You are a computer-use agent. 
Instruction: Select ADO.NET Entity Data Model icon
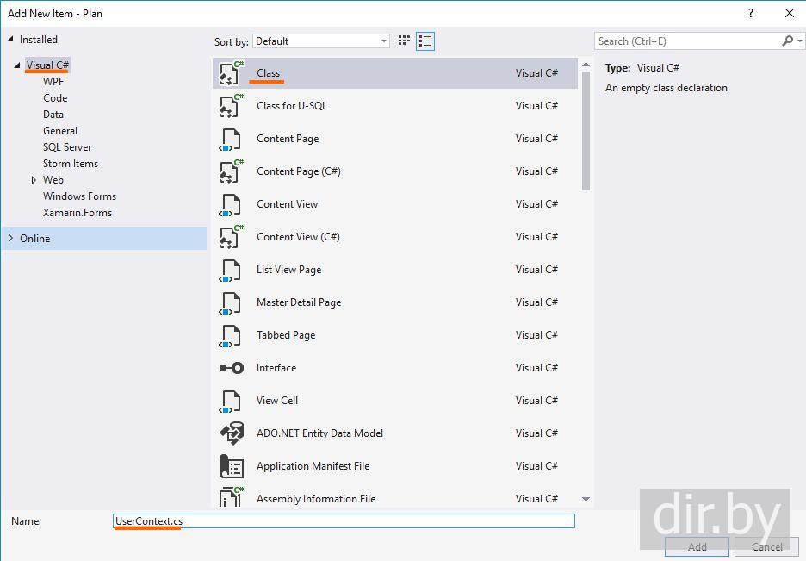231,433
